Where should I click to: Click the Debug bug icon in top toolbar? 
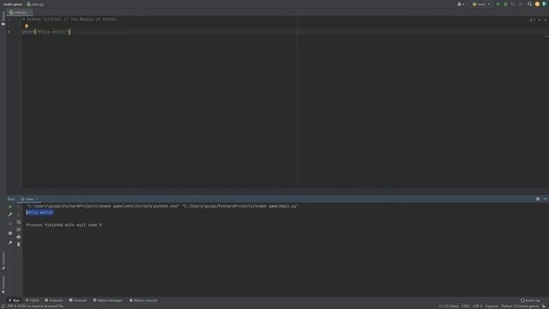coord(505,4)
